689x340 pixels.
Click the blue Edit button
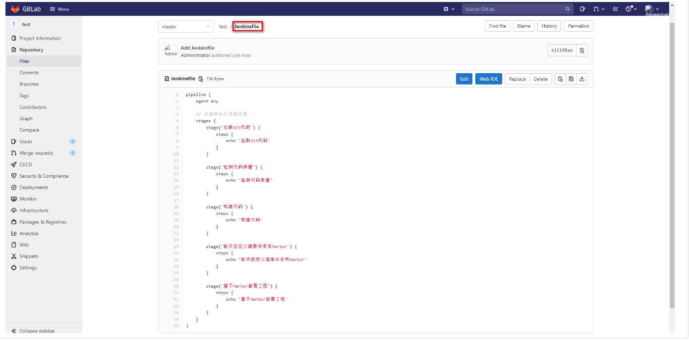(464, 79)
